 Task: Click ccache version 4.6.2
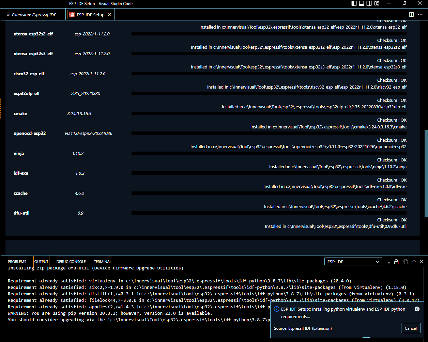[x=79, y=193]
